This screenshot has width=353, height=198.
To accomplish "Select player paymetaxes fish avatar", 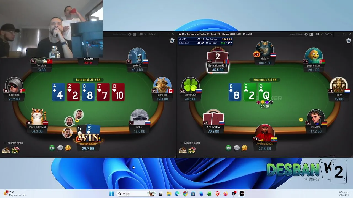I will pyautogui.click(x=314, y=56).
